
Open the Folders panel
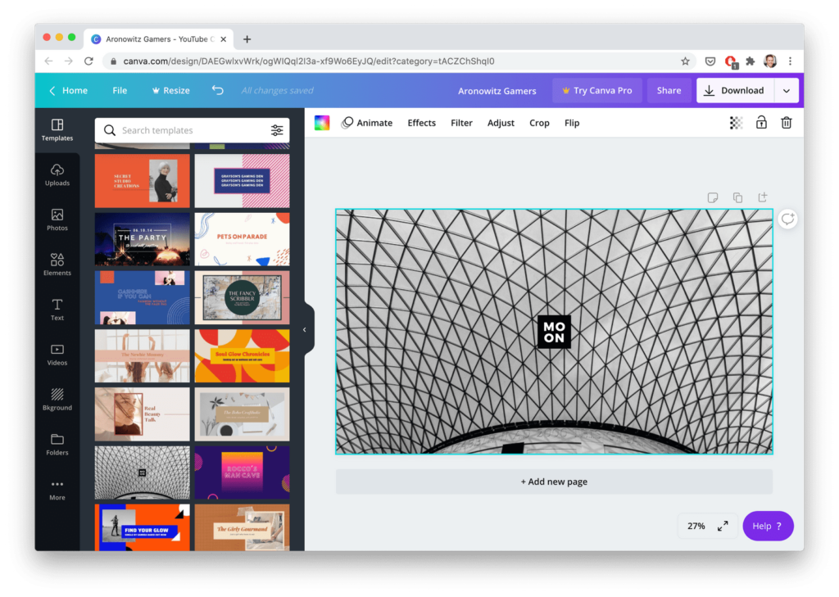tap(57, 445)
